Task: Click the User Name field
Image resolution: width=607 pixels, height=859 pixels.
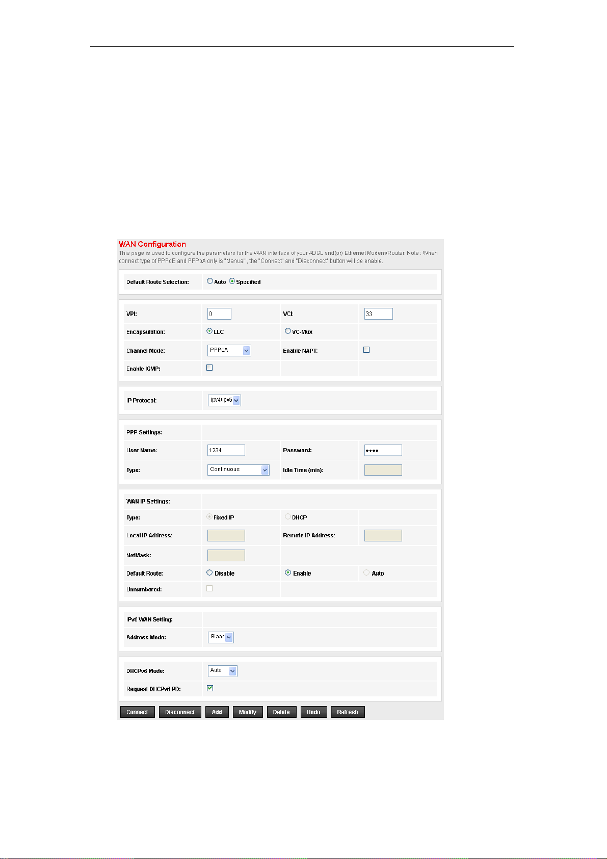Action: point(226,450)
